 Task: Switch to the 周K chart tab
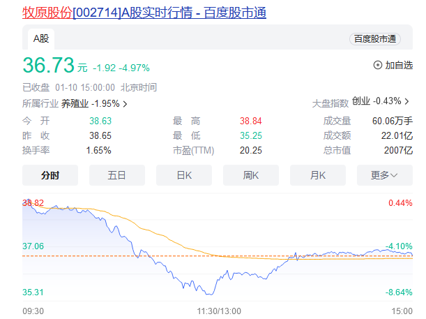click(251, 175)
